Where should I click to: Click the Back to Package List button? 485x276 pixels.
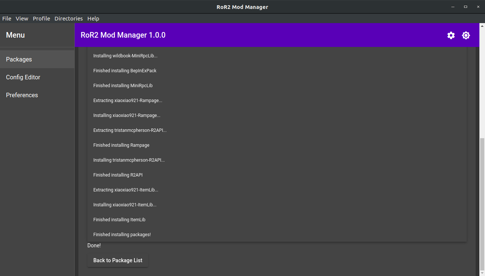(118, 260)
